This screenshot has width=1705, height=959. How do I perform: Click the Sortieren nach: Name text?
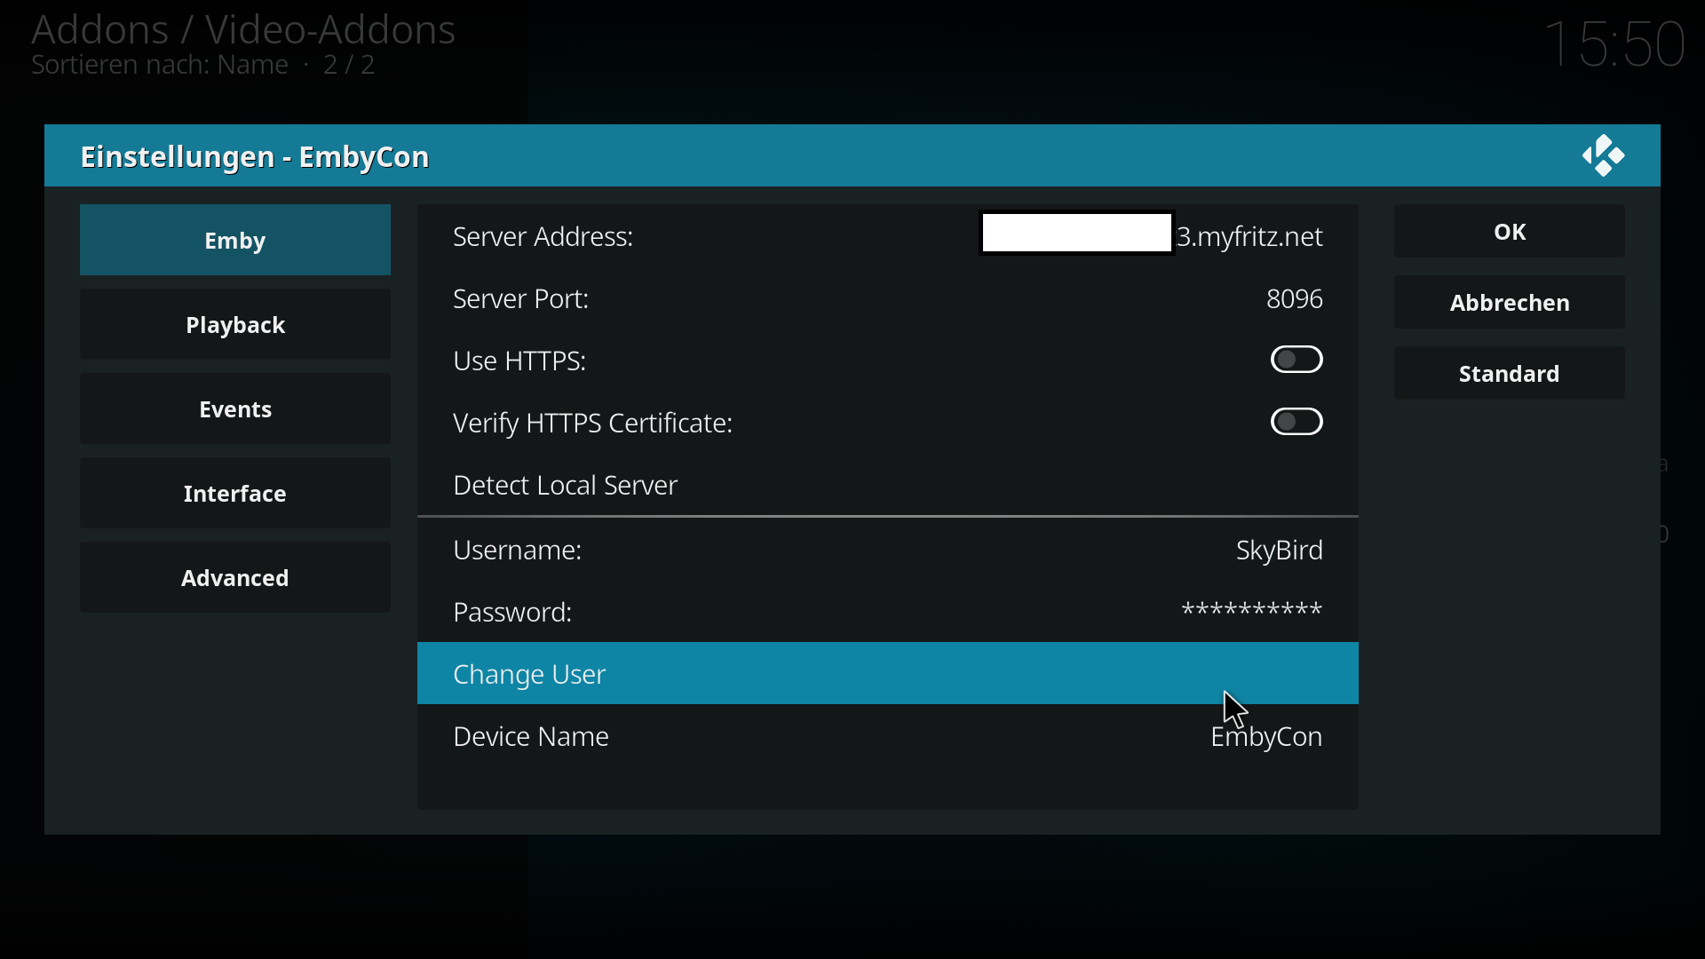click(160, 65)
